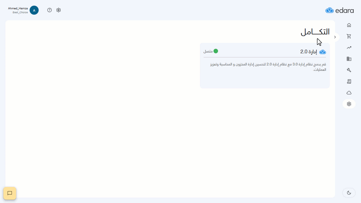Image resolution: width=361 pixels, height=203 pixels.
Task: Click the integration description paragraph
Action: (268, 67)
